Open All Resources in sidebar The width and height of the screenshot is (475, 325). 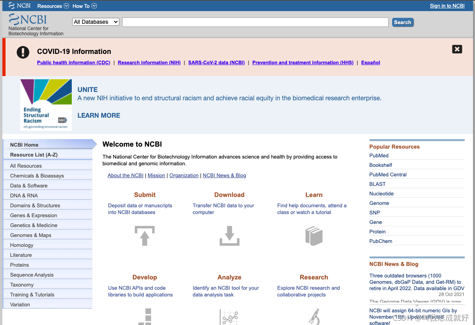click(48, 166)
